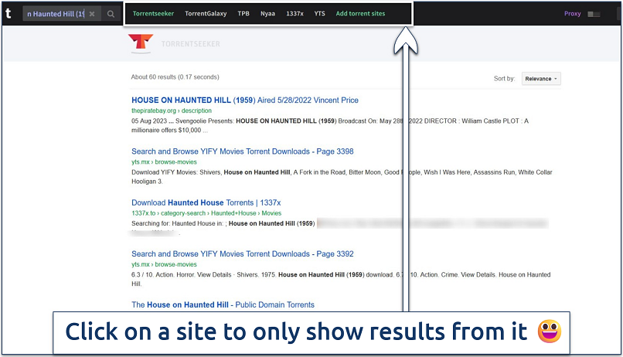
Task: Open HOUSE ON HAUNTED HILL (1959) Vincent Price result
Action: point(244,100)
